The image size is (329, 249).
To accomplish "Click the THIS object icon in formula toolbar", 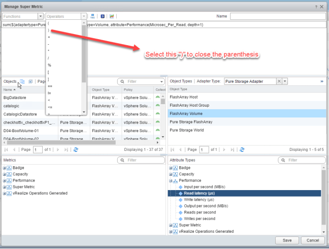I will (x=92, y=17).
